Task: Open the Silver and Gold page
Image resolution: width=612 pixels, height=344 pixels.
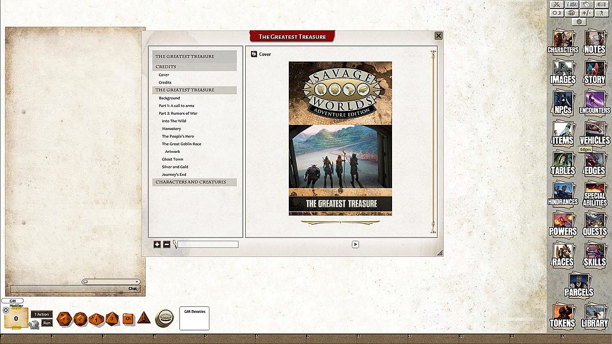Action: pos(175,167)
